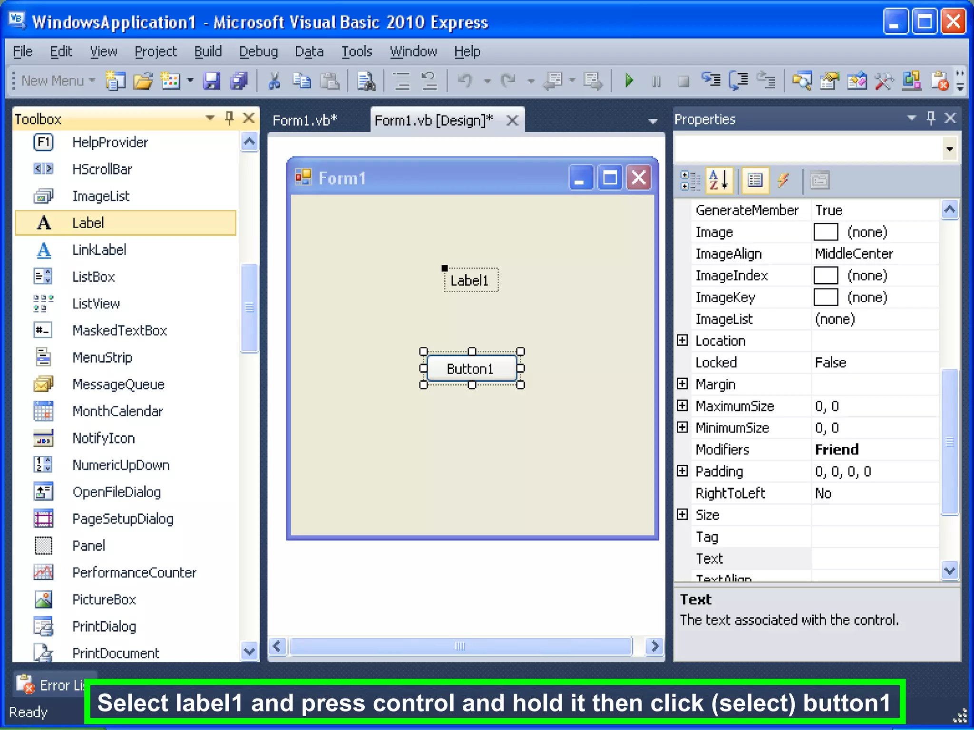Open the Tools menu
This screenshot has height=730, width=974.
click(357, 51)
